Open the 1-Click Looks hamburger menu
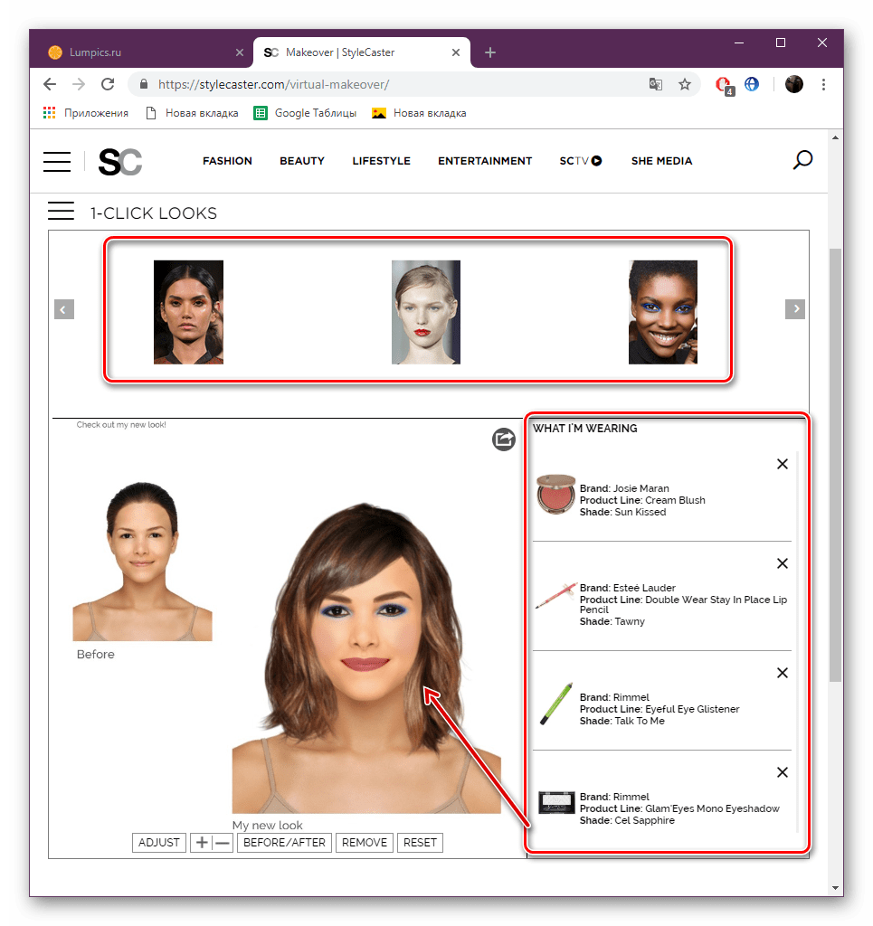This screenshot has height=926, width=873. pyautogui.click(x=61, y=211)
